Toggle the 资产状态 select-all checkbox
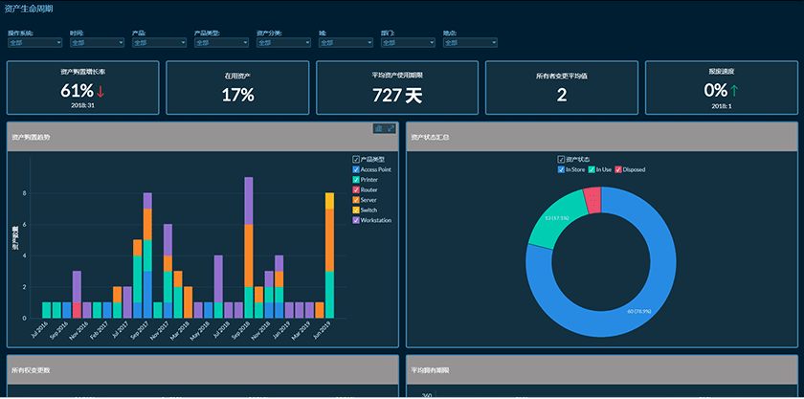804x399 pixels. tap(561, 160)
